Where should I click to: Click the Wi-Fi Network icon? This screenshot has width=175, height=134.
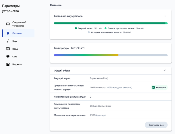(x=8, y=57)
